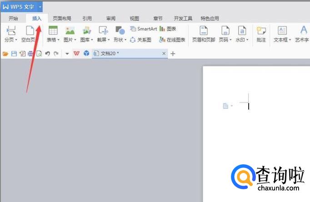Undo the last action
This screenshot has height=202, width=310.
[x=47, y=54]
